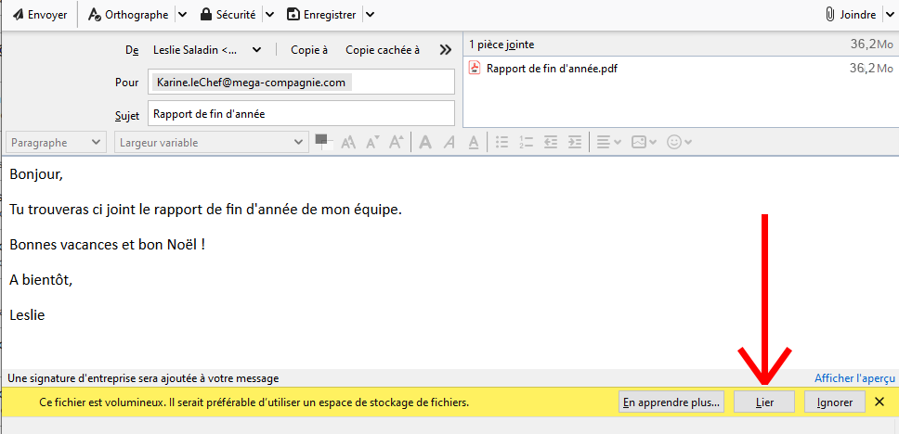Screen dimensions: 899x434
Task: Open the insert smiley menu
Action: click(680, 142)
